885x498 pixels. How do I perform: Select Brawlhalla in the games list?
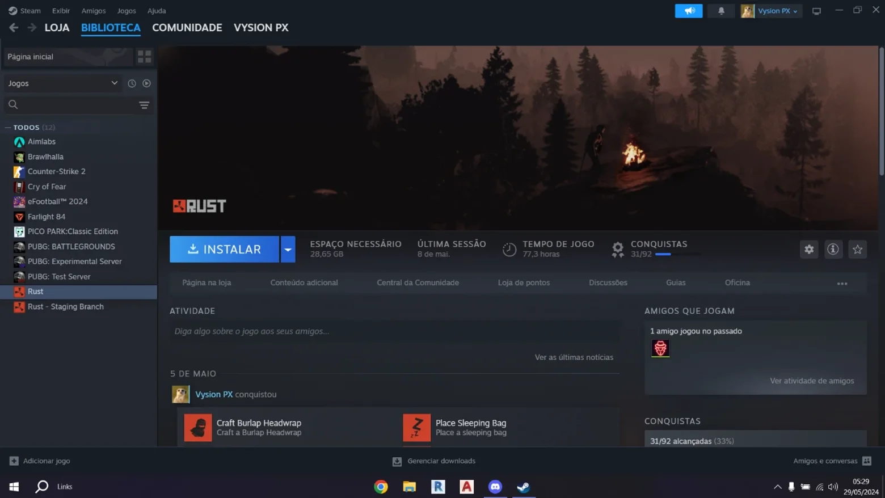coord(78,157)
